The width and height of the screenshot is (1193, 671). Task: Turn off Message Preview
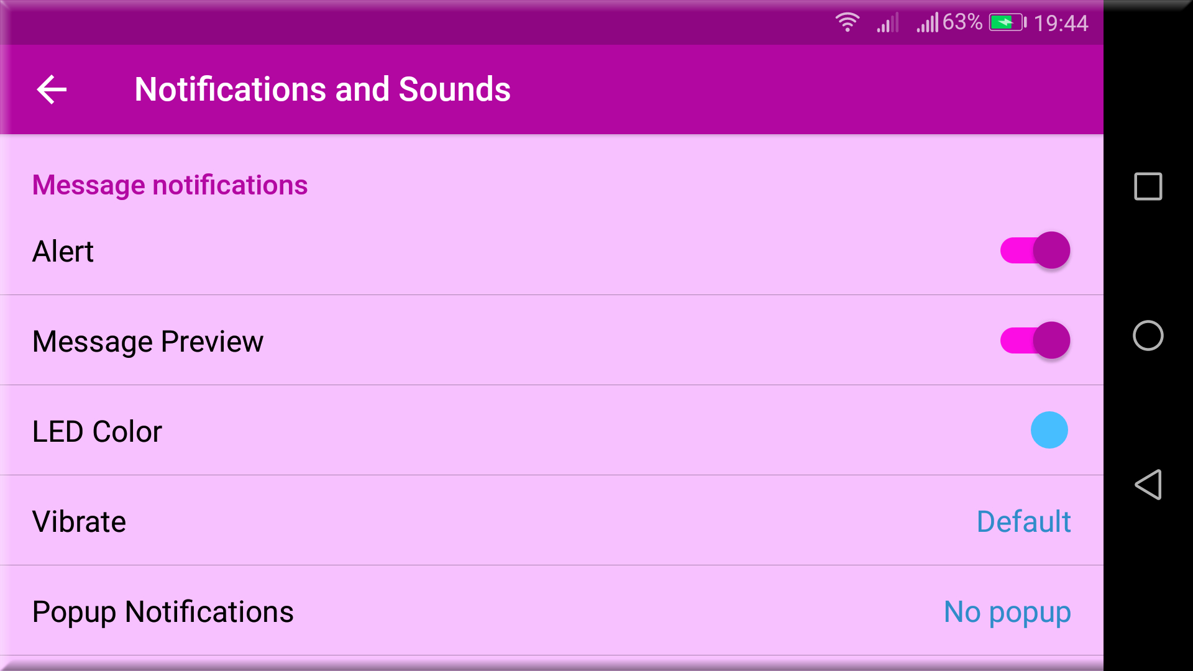click(1035, 340)
